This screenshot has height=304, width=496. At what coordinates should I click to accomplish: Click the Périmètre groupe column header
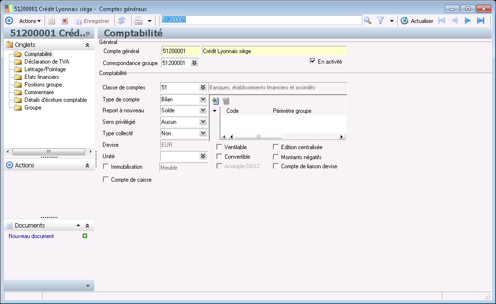click(292, 111)
